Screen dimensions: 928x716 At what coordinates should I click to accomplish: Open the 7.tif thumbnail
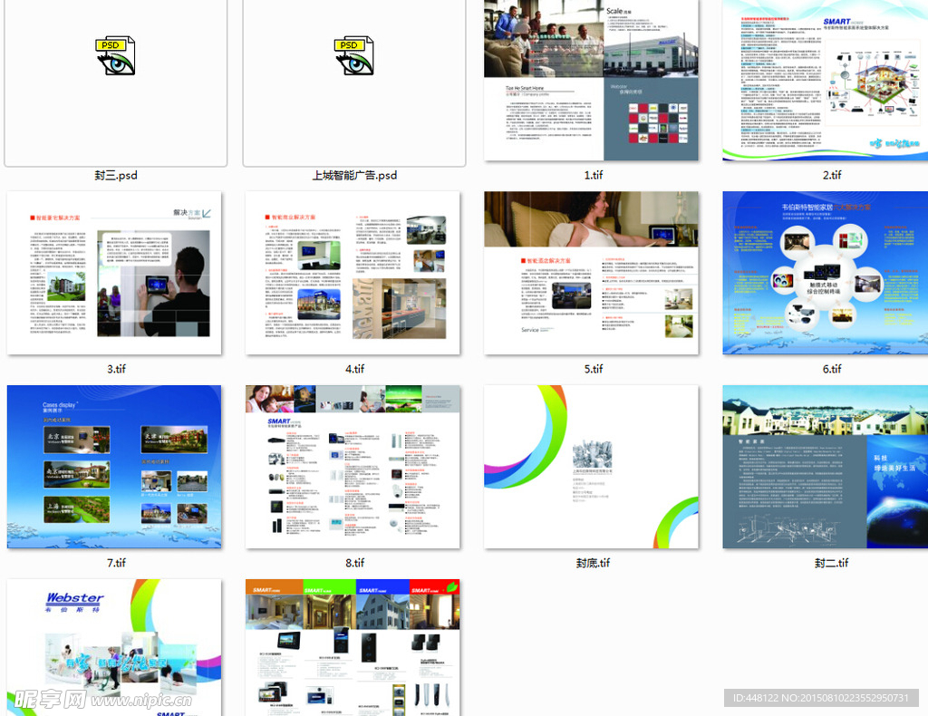pyautogui.click(x=114, y=467)
